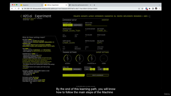Image resolution: width=171 pixels, height=96 pixels.
Task: Go back using browser back arrow
Action: (12, 9)
